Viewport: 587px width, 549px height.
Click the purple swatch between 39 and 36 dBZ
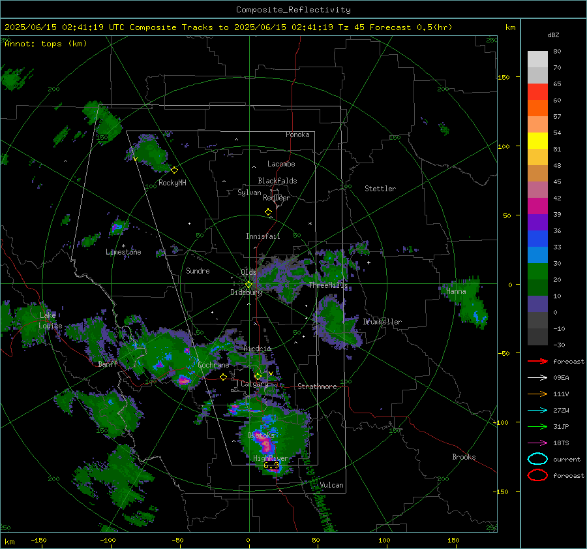pyautogui.click(x=537, y=223)
